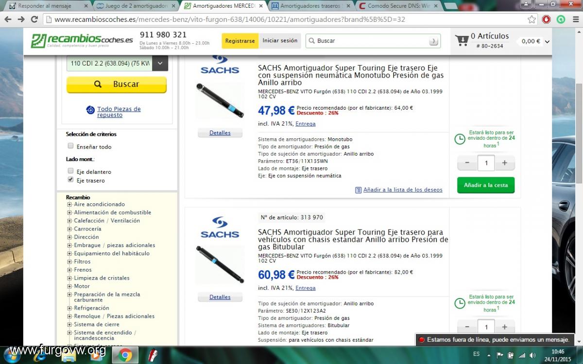Image resolution: width=583 pixels, height=364 pixels.
Task: Click the network signal icon in tray
Action: point(522,355)
